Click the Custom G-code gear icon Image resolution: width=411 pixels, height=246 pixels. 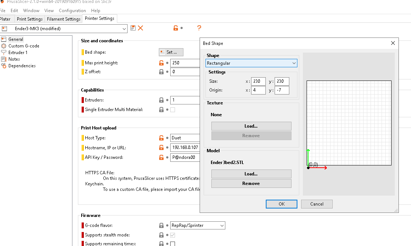tap(4, 46)
